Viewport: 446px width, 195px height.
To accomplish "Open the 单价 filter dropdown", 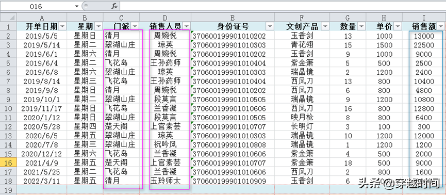I will 398,26.
